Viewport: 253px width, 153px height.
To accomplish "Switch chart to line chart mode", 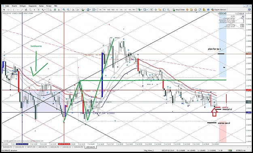I will (x=59, y=10).
